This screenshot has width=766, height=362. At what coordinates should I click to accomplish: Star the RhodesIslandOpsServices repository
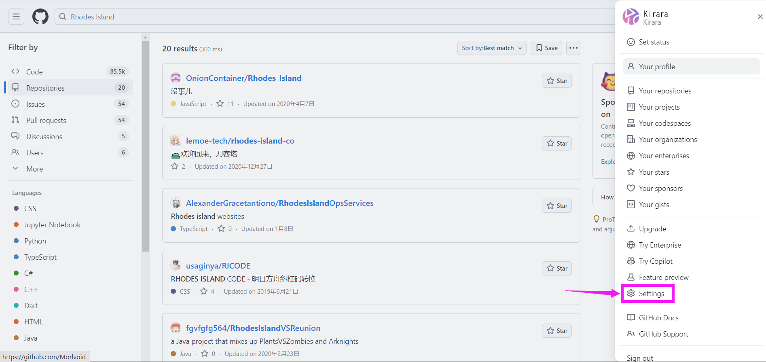tap(557, 206)
